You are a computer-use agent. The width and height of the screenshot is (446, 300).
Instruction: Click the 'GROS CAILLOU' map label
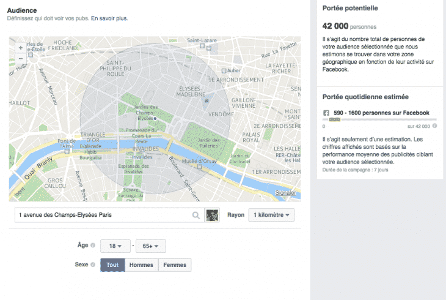pyautogui.click(x=55, y=183)
